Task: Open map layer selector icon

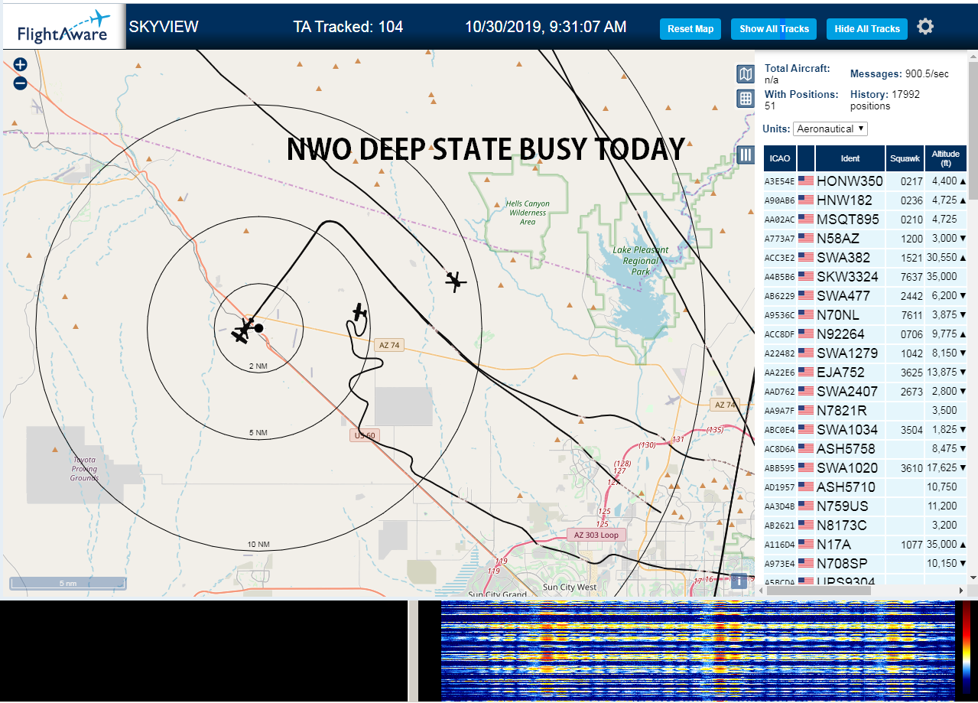Action: coord(746,73)
